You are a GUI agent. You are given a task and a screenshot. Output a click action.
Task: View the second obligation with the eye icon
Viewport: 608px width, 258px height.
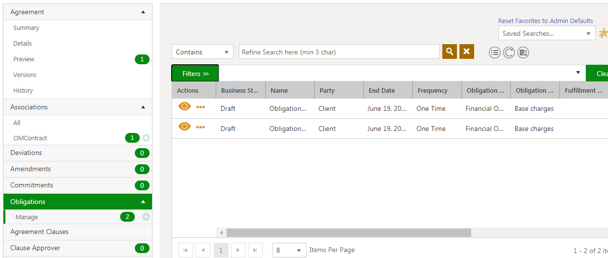(x=184, y=127)
